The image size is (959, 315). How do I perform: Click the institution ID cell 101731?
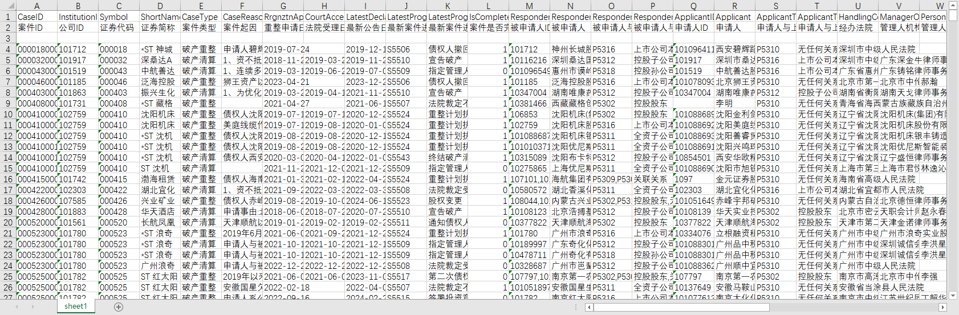click(x=78, y=103)
